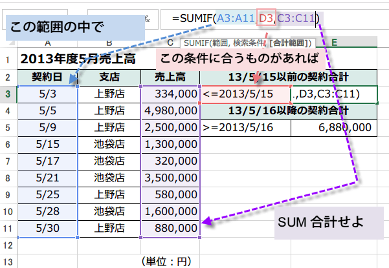Click 上野店 cell in row 5
This screenshot has width=389, height=268.
[x=109, y=128]
